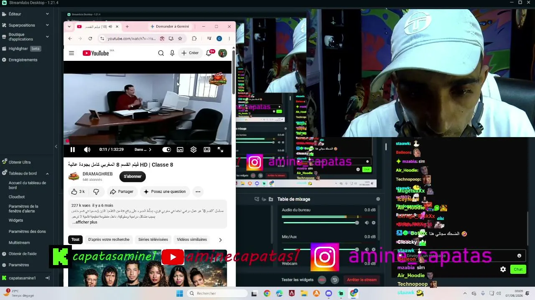Screen dimensions: 535x300
Task: Open chat settings gear beside Chat button
Action: click(503, 269)
